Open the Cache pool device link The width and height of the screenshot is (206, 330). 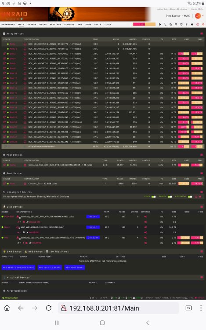click(13, 165)
